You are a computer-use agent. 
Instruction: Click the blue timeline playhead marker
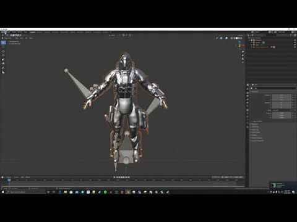(x=9, y=180)
